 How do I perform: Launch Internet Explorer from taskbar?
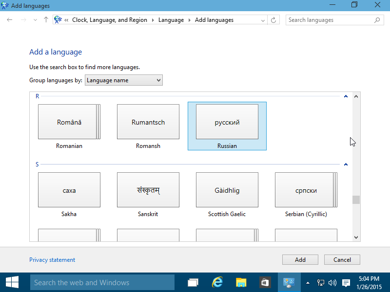217,282
